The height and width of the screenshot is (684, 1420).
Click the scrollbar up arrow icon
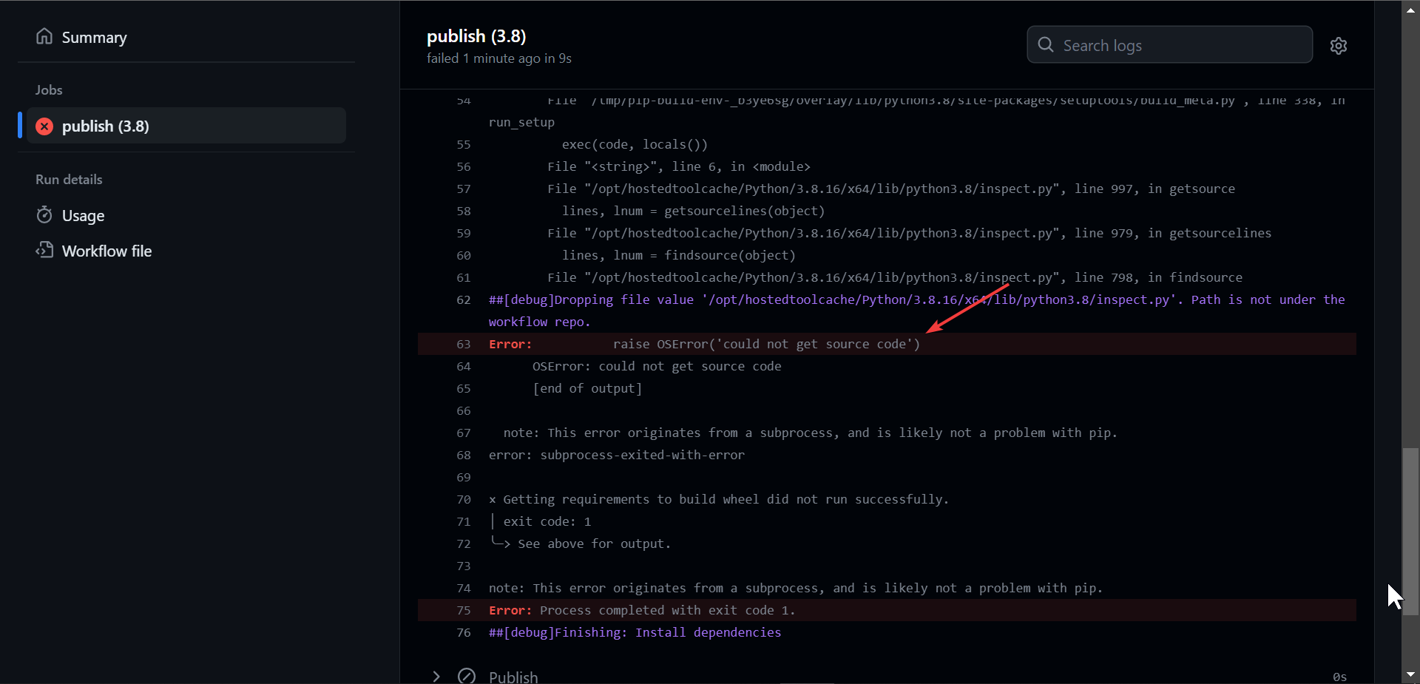coord(1410,10)
